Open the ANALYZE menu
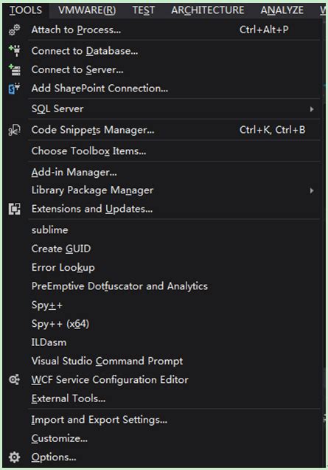Screen dimensions: 328x470 (x=282, y=10)
